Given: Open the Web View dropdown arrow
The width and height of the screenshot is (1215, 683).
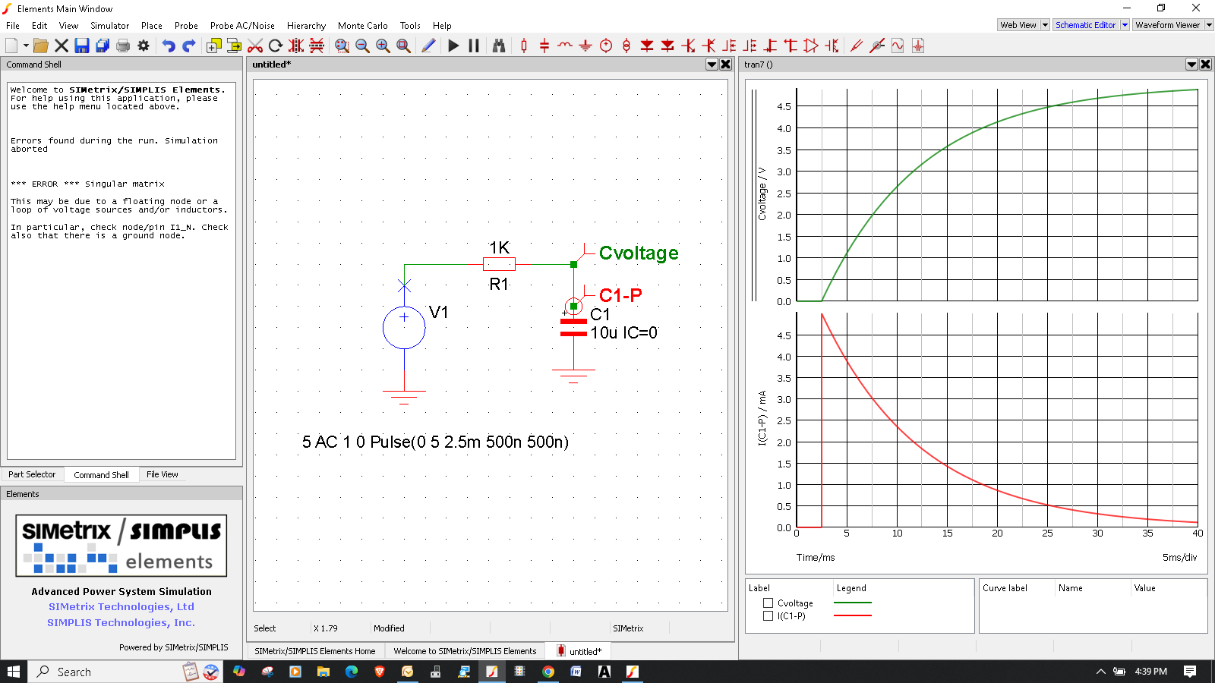Looking at the screenshot, I should [x=1045, y=25].
